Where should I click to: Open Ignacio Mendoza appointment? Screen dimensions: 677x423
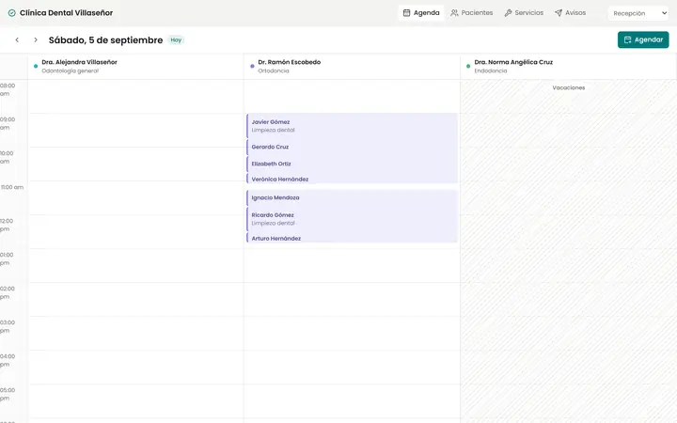pos(352,197)
